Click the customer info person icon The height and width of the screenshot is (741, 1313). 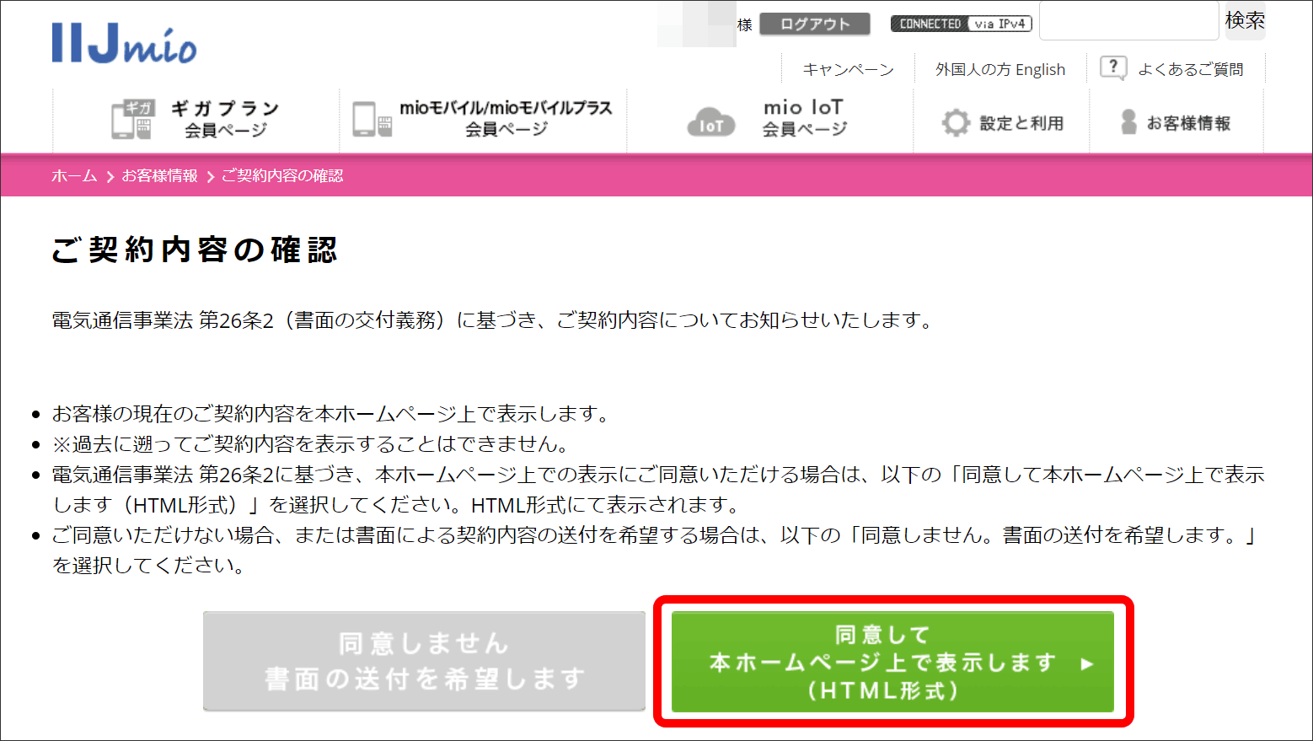pos(1128,123)
